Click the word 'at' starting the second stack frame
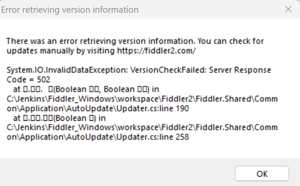300x186 pixels. tap(17, 118)
